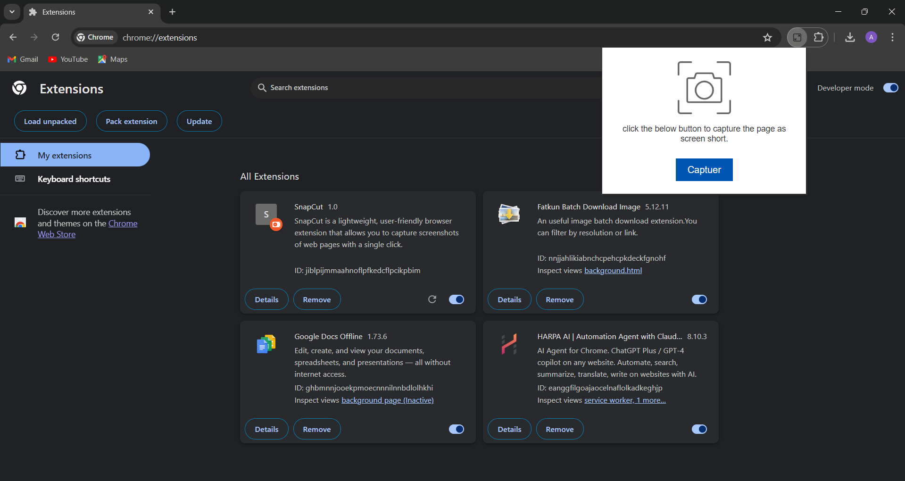Click the Chrome site info chip
Screen dimensions: 905x481
point(95,37)
